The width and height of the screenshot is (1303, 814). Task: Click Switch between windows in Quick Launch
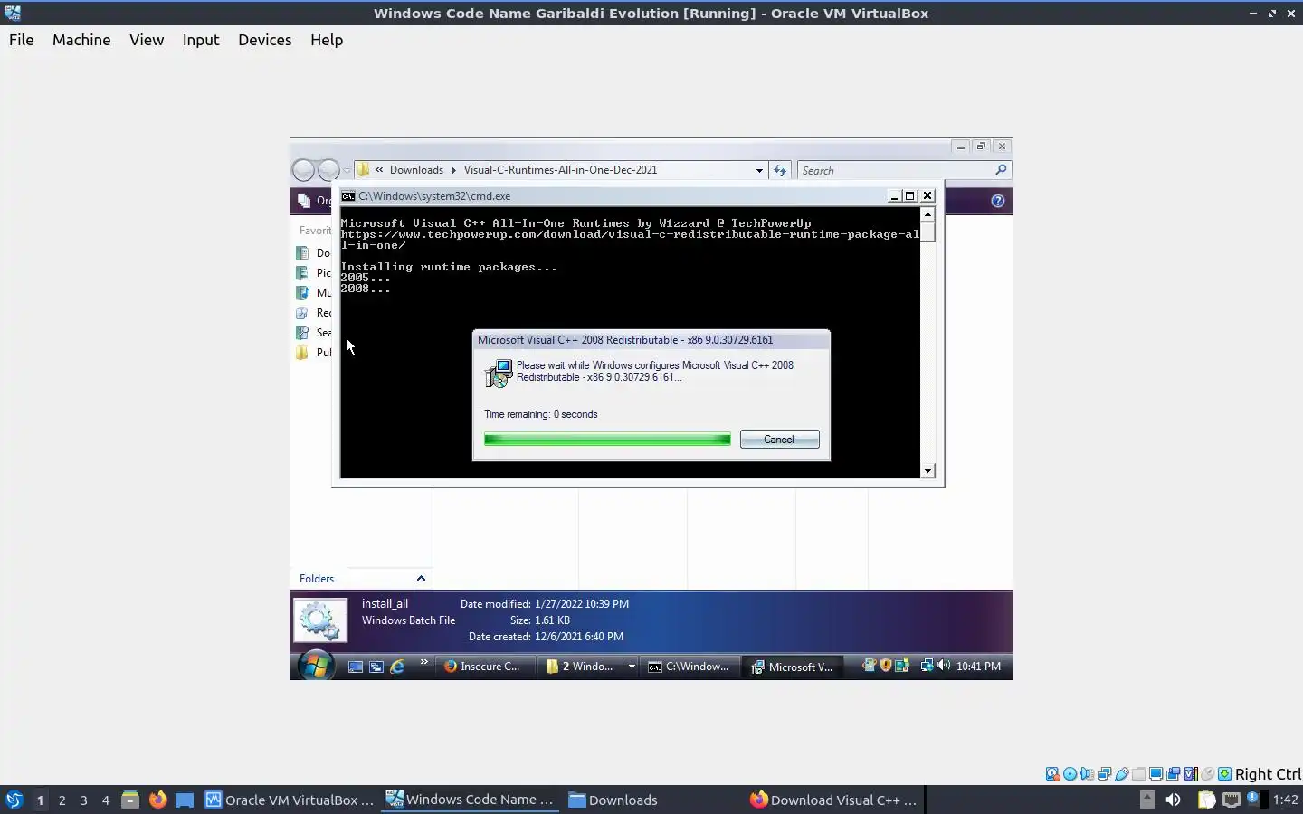pyautogui.click(x=376, y=667)
